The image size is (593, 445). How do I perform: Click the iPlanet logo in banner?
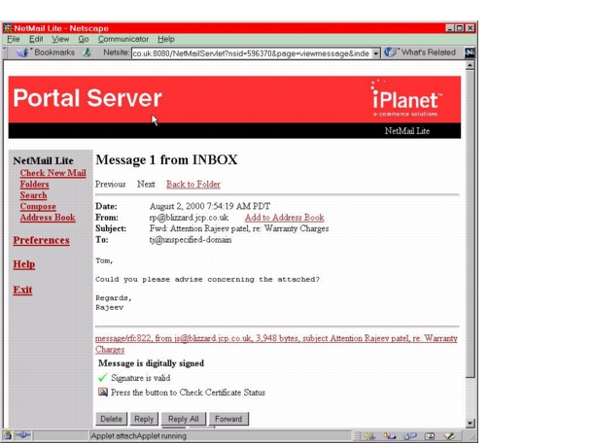(x=405, y=98)
